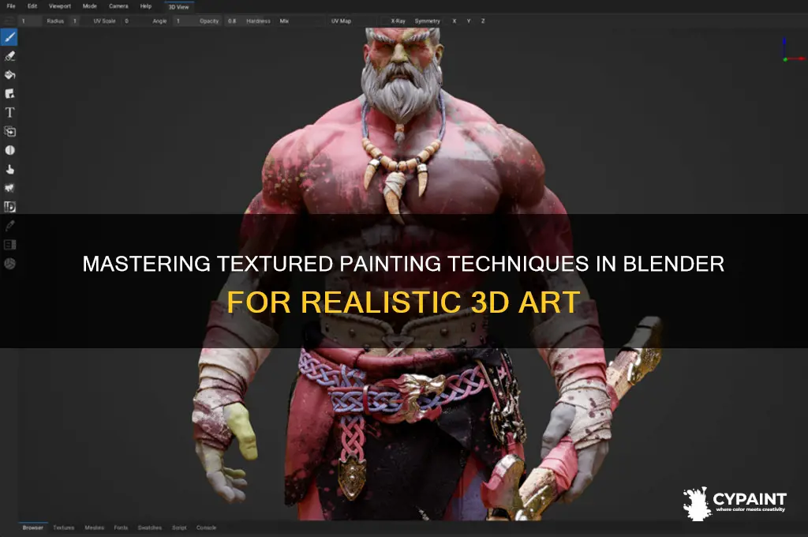Select the Smudge finger tool
The height and width of the screenshot is (537, 808).
click(9, 169)
